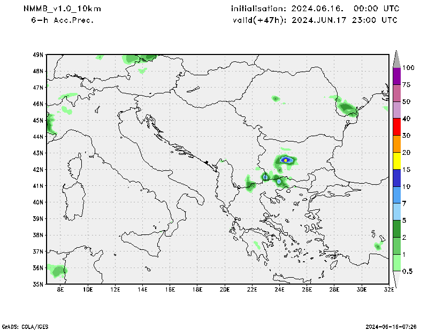This screenshot has height=330, width=428.
Task: Click the 100 value on the legend
Action: click(409, 68)
